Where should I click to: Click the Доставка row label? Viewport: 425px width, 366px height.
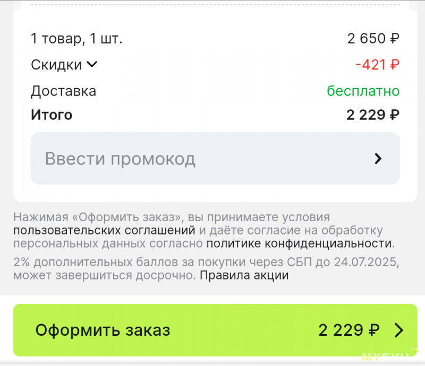(63, 91)
